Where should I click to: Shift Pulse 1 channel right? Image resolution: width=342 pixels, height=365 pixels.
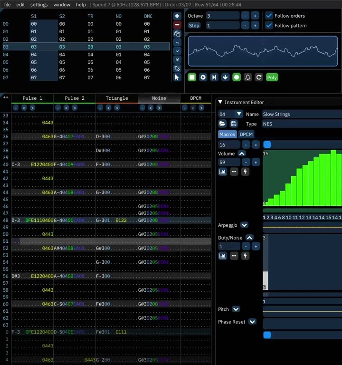[x=32, y=108]
